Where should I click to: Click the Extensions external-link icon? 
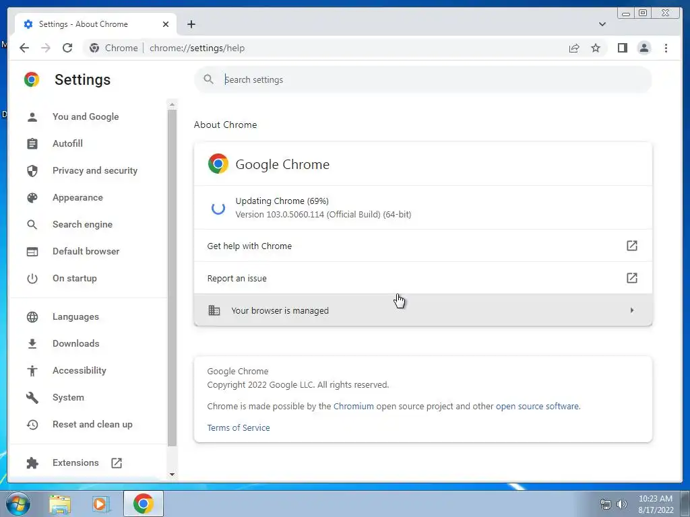[116, 463]
